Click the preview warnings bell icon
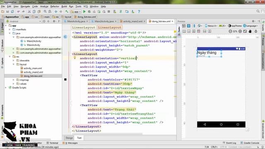This screenshot has width=265, height=149. point(256,31)
